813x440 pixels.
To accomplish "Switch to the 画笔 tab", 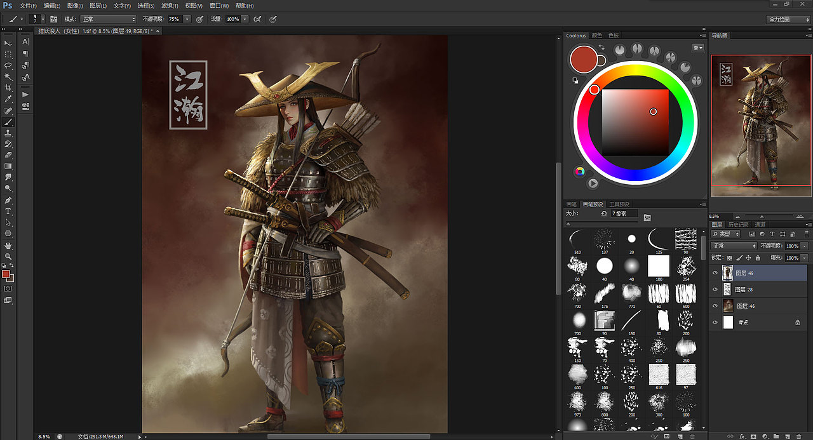I will pos(572,204).
